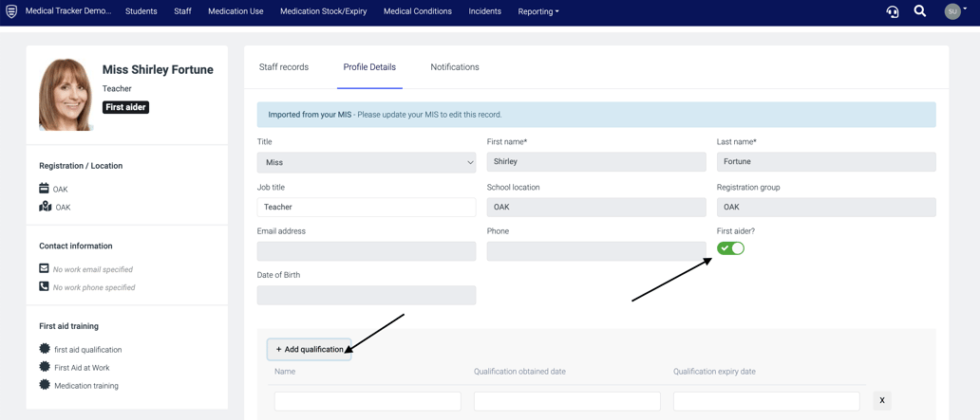Viewport: 980px width, 420px height.
Task: Click the Miss Shirley Fortune name heading
Action: click(158, 70)
